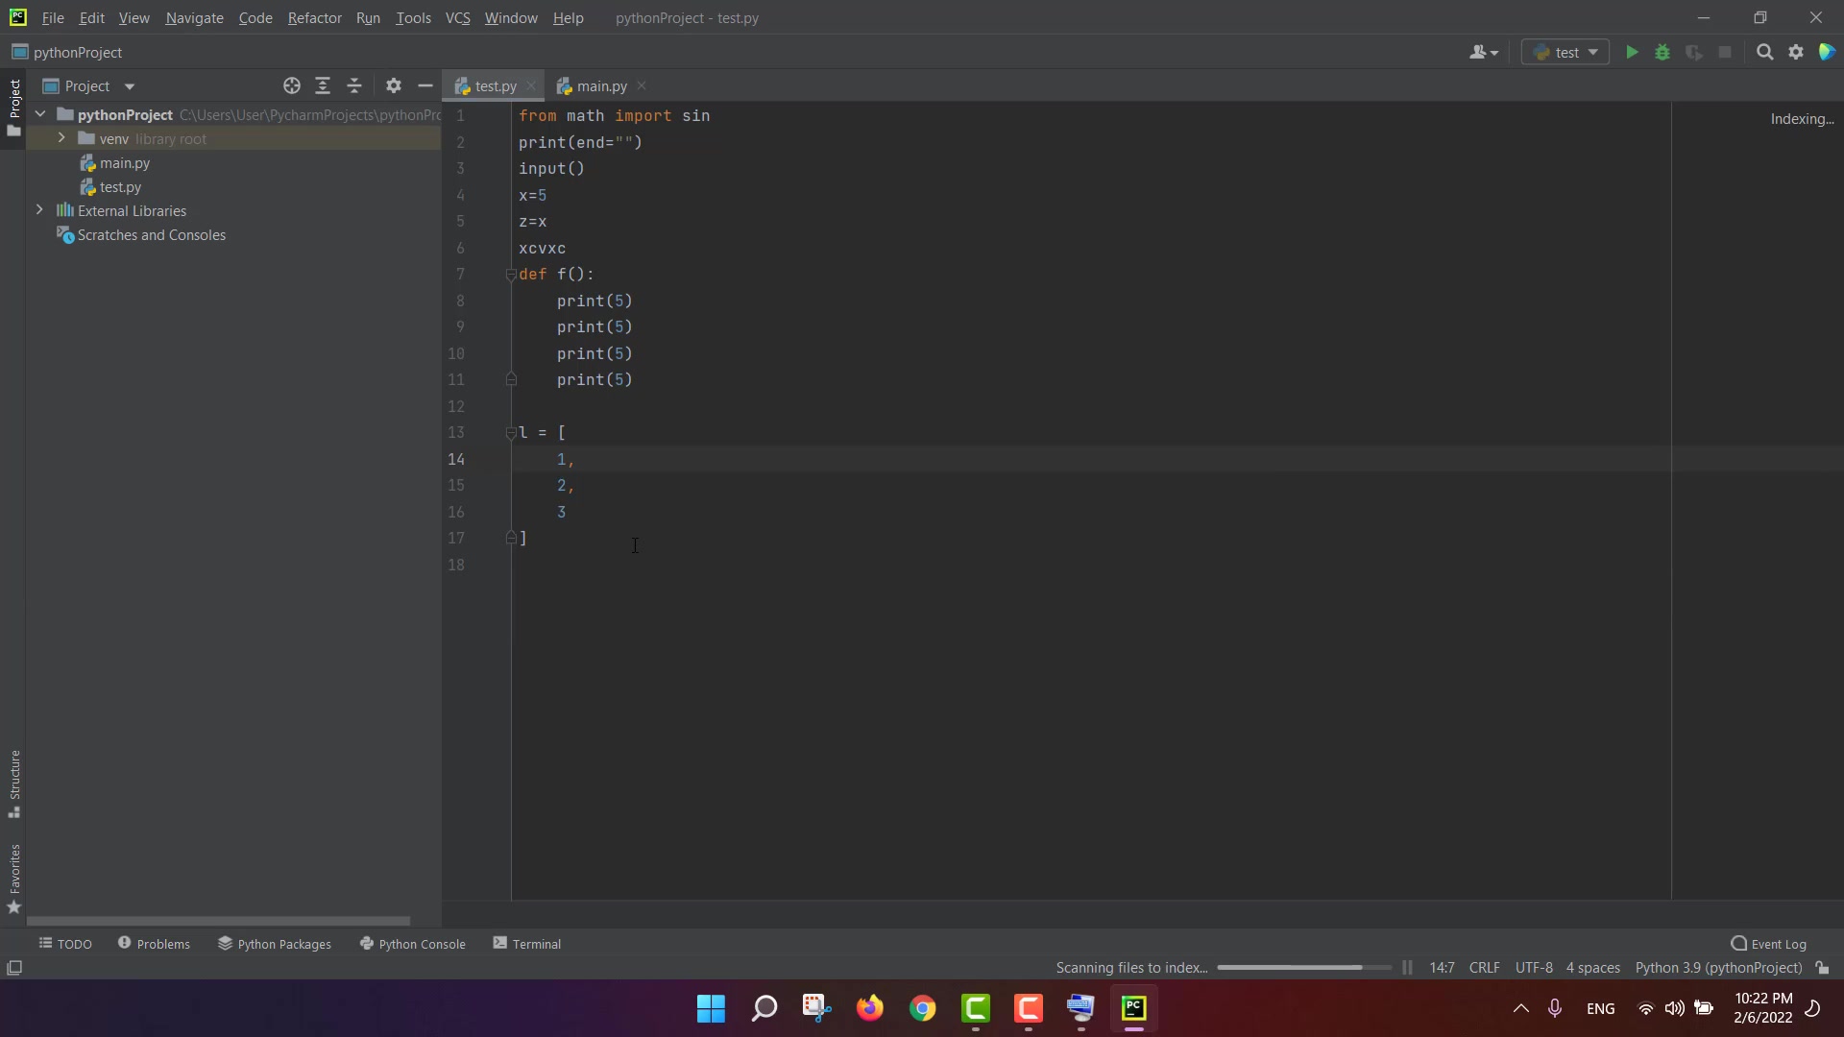The height and width of the screenshot is (1037, 1844).
Task: Open the test run configuration dropdown
Action: pyautogui.click(x=1565, y=53)
